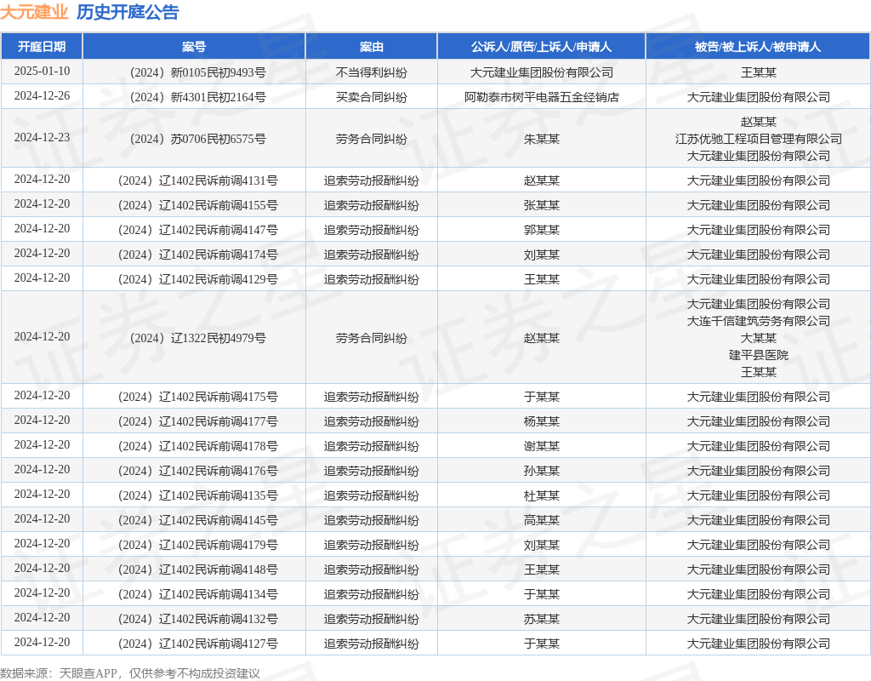The width and height of the screenshot is (871, 681).
Task: Click plaintiff 于某某 in the 民诉前调4127号 row
Action: tap(542, 644)
